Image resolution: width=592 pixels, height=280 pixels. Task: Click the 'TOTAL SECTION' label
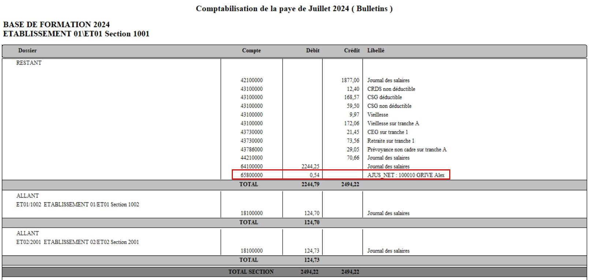[251, 272]
